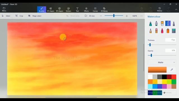Pick the bright red colour swatch
This screenshot has width=179, height=101.
click(174, 77)
